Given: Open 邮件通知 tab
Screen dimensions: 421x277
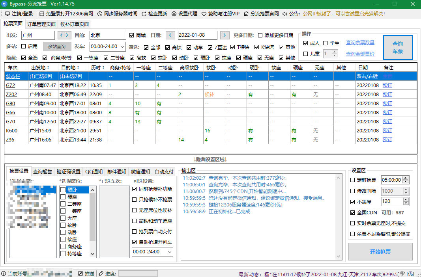Looking at the screenshot, I should coord(116,172).
